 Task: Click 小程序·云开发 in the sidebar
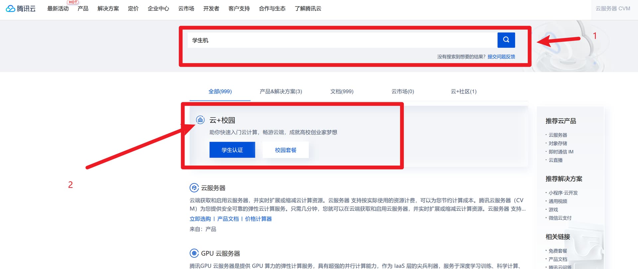[563, 193]
